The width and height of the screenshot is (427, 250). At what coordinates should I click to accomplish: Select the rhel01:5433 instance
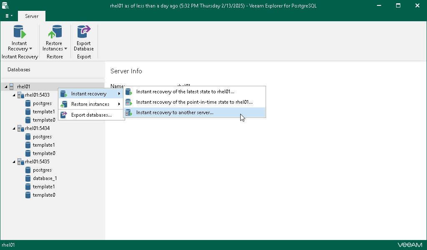pos(37,95)
